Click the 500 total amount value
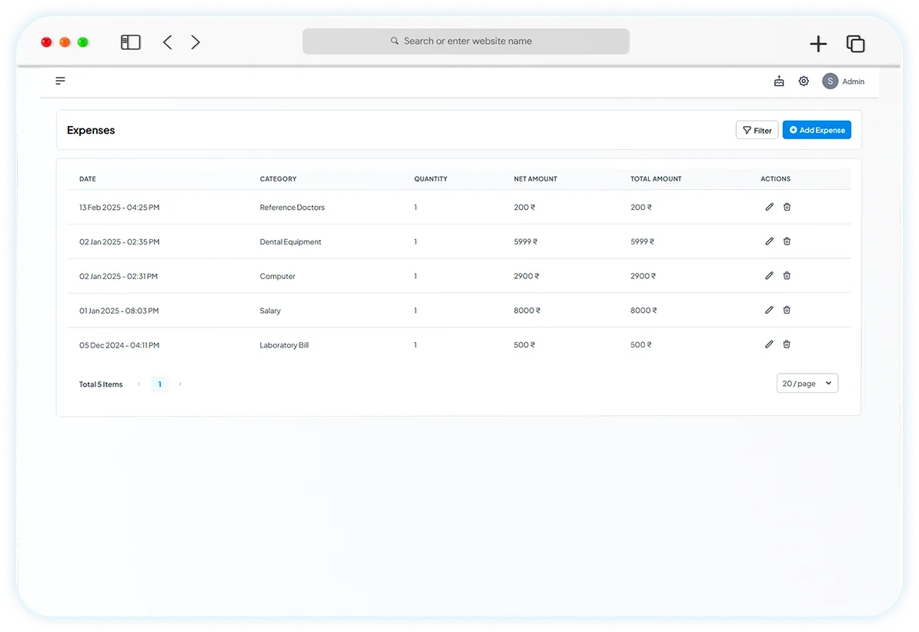This screenshot has height=632, width=919. tap(641, 345)
